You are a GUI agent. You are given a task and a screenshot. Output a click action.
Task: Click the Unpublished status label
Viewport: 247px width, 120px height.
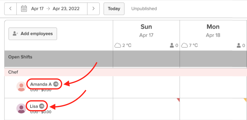(x=144, y=9)
